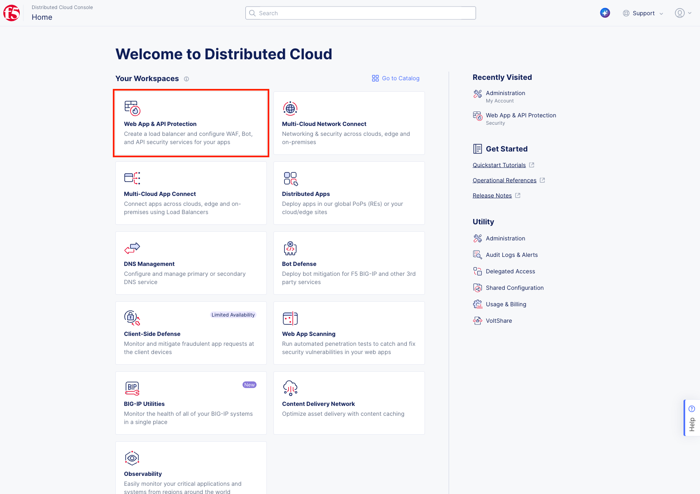Click Audit Logs & Alerts icon in Utility
700x494 pixels.
[x=478, y=255]
